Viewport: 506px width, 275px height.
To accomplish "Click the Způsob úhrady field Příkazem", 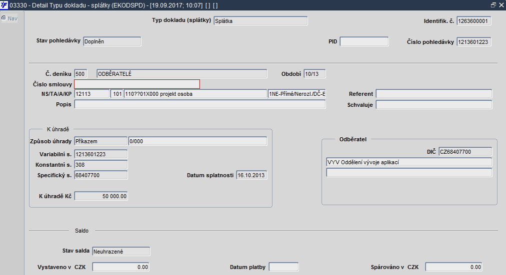I will coord(100,141).
